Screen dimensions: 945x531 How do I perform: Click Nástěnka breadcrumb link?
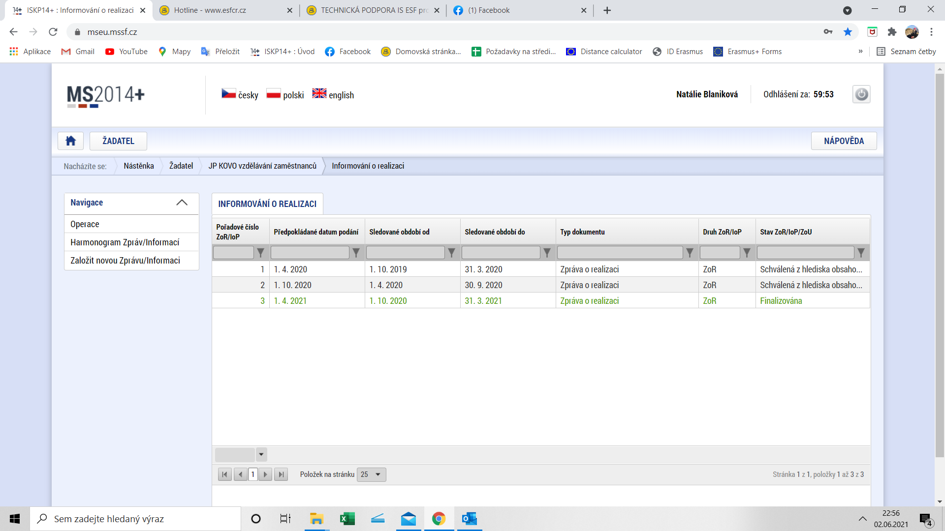pyautogui.click(x=139, y=166)
